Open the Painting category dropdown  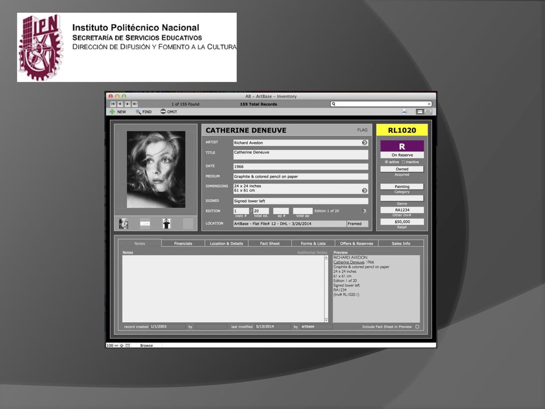(x=402, y=186)
